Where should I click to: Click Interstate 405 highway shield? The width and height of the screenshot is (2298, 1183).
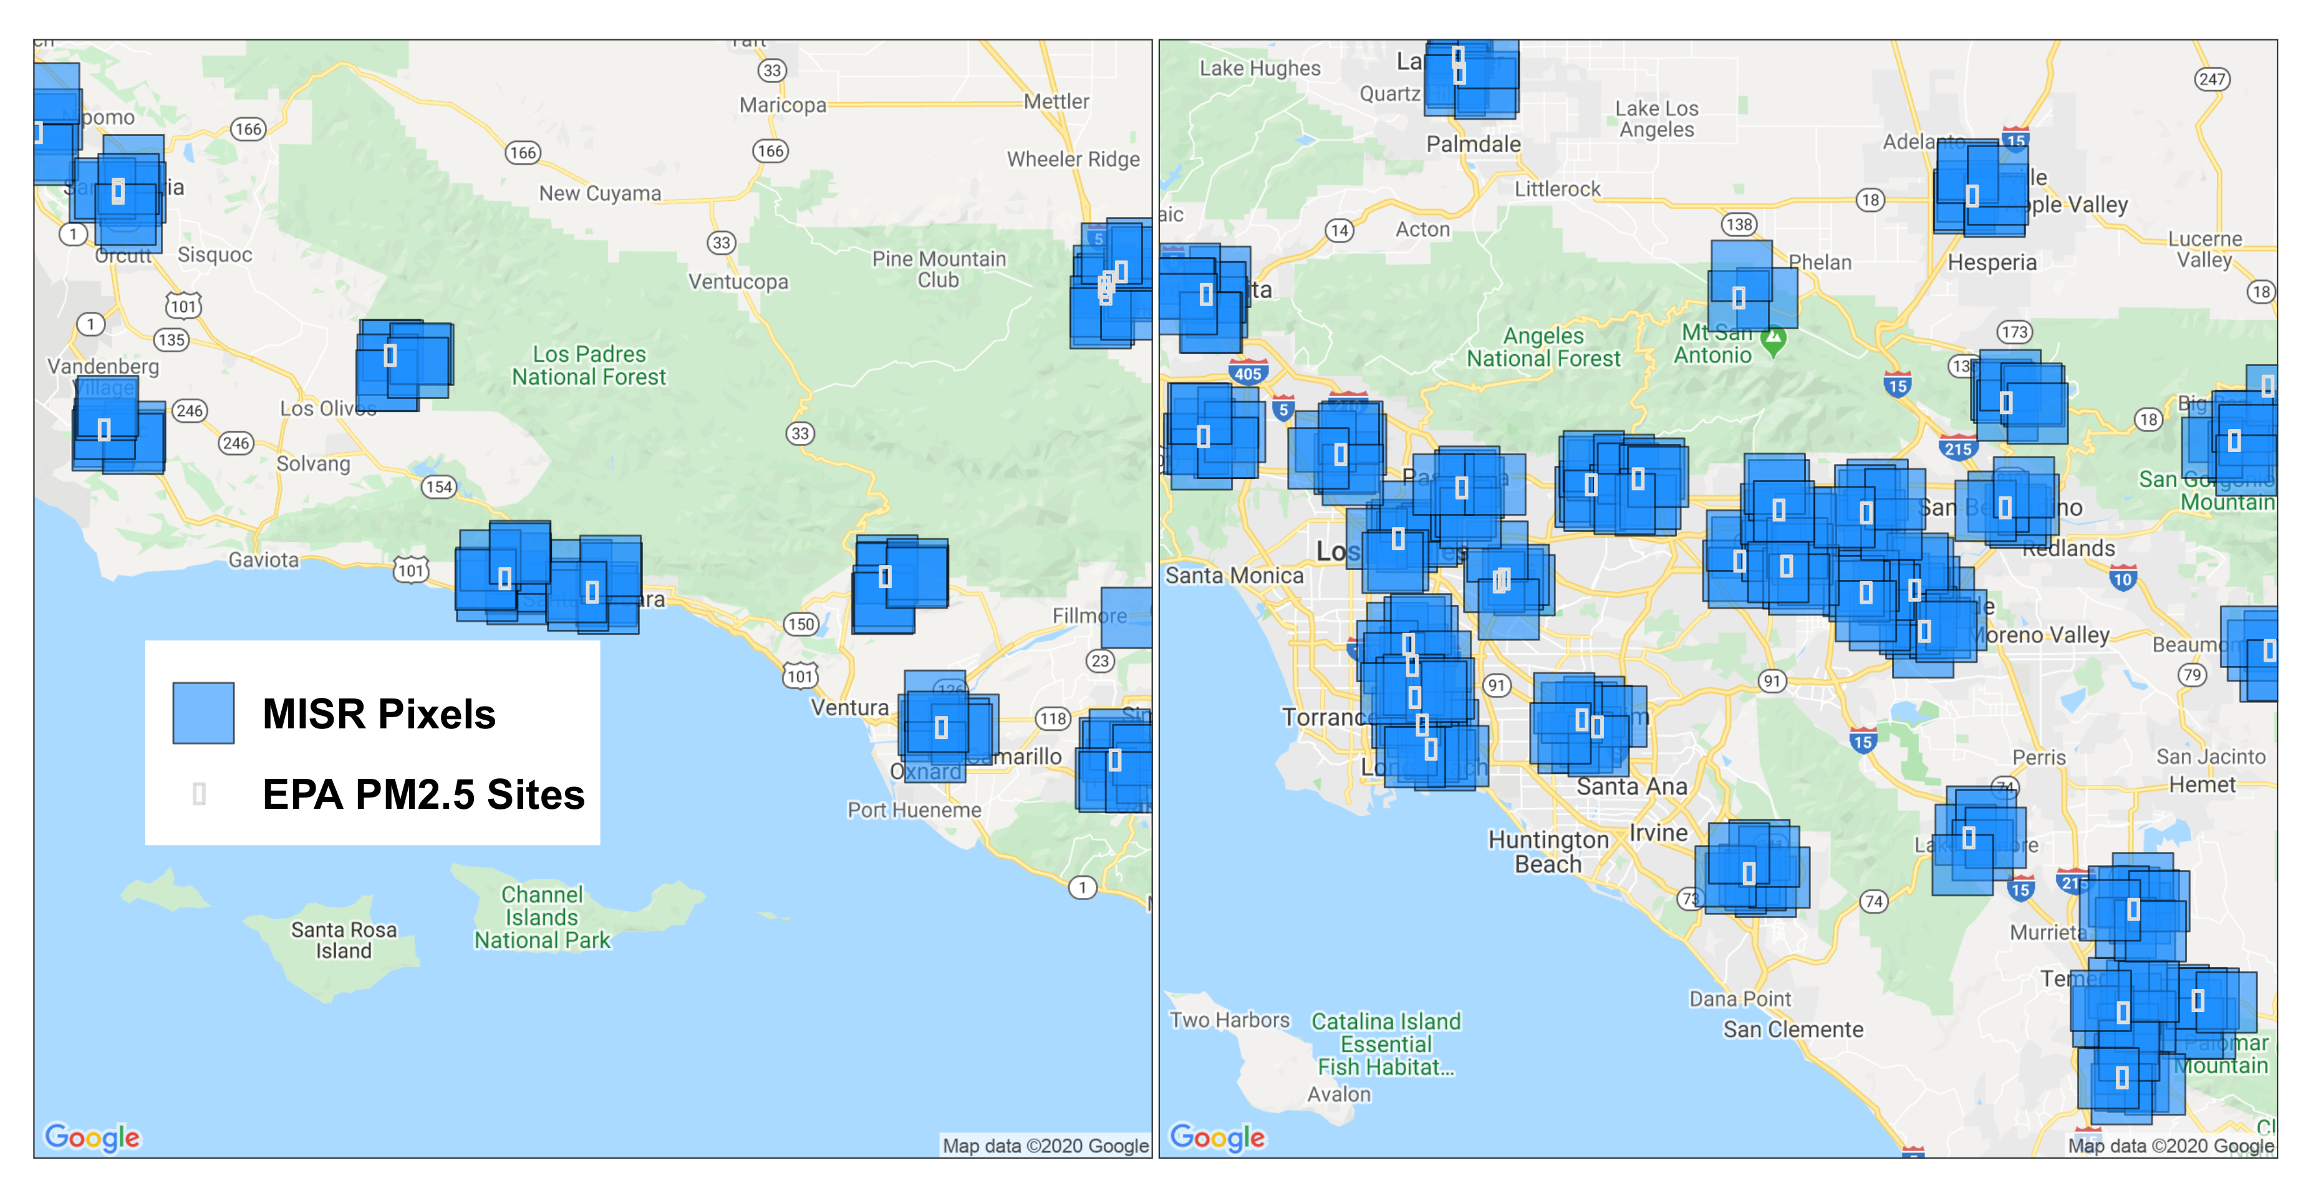[x=1248, y=374]
